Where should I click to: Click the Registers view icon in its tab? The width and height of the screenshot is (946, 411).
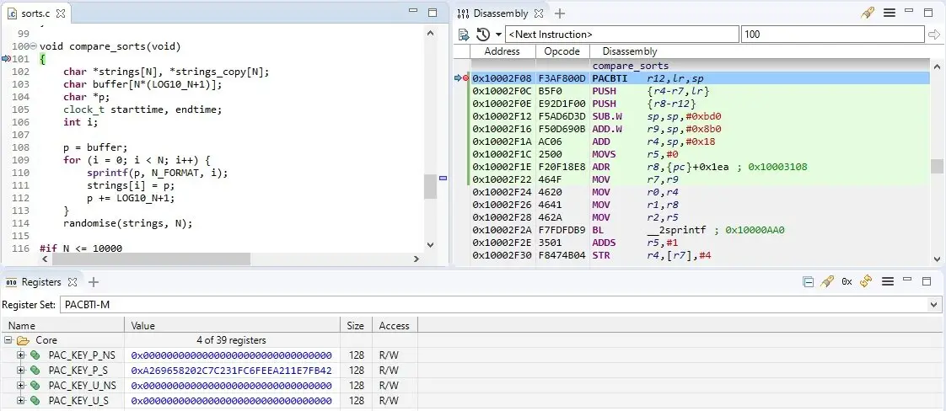12,282
